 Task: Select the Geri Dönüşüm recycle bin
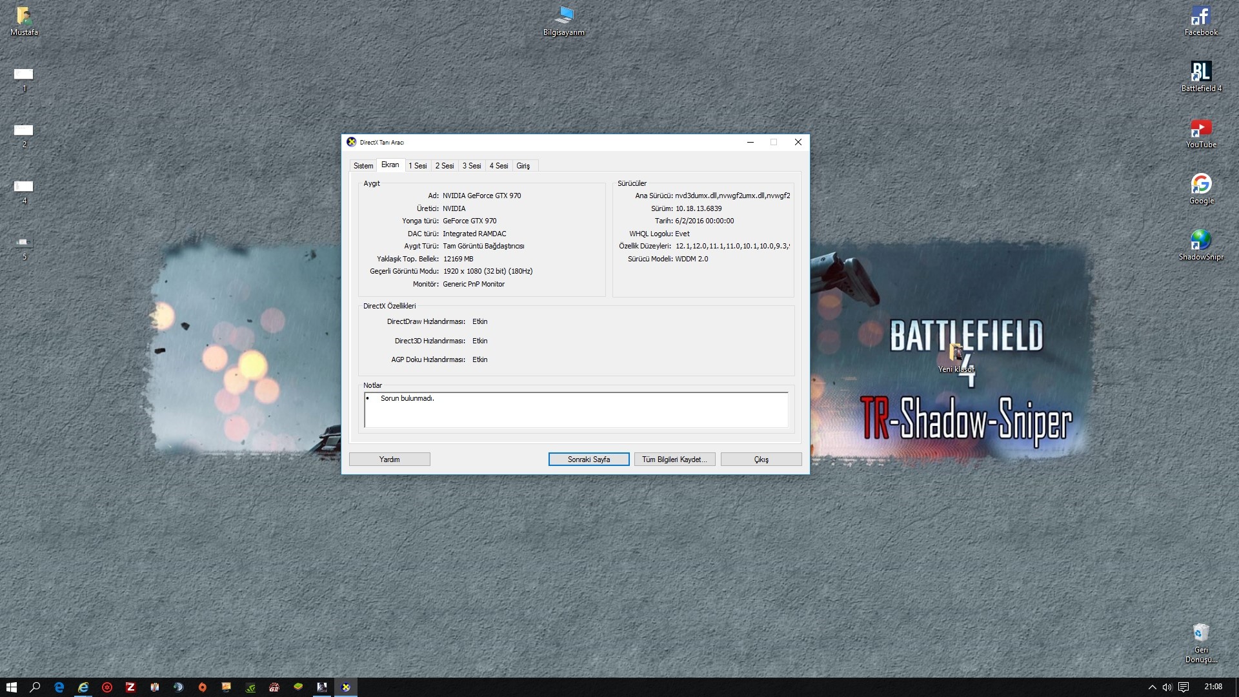point(1201,643)
